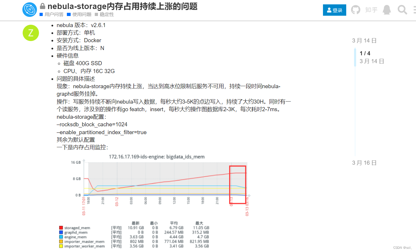416x252 pixels.
Task: Click the storaged_mem max value 11.05 GB
Action: (201, 228)
